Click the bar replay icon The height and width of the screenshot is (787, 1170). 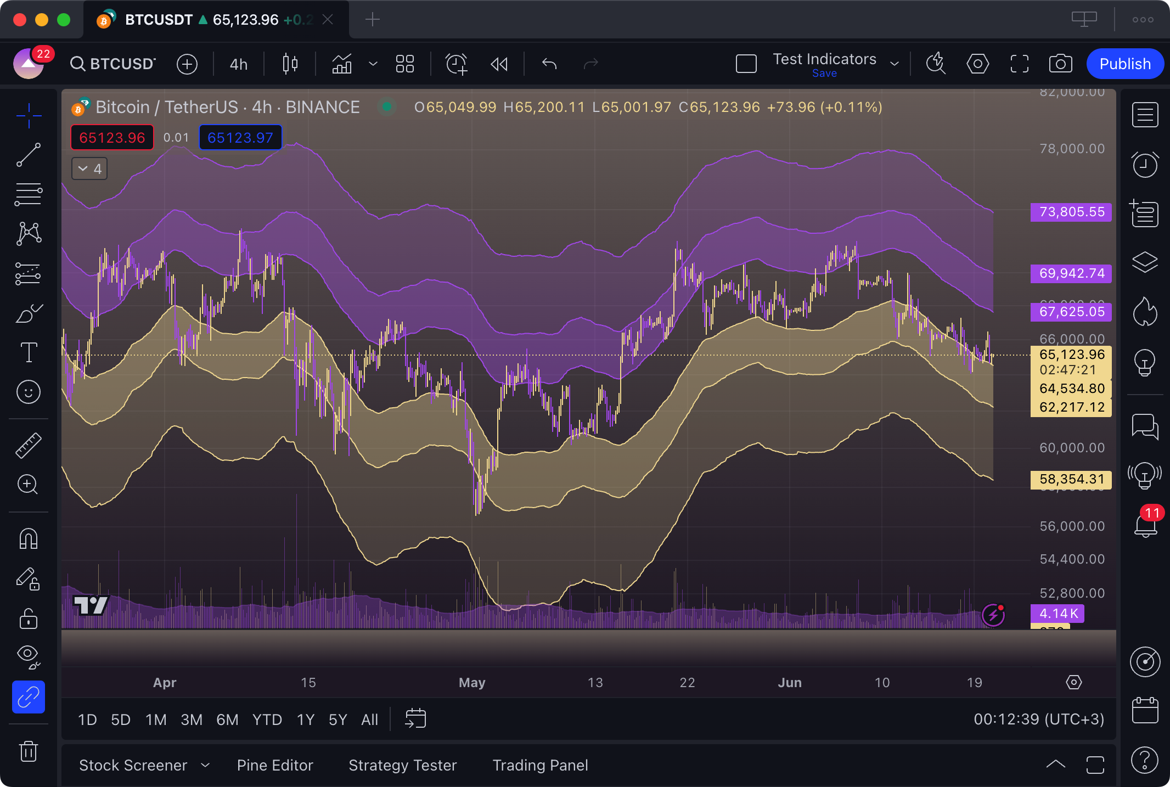point(499,64)
